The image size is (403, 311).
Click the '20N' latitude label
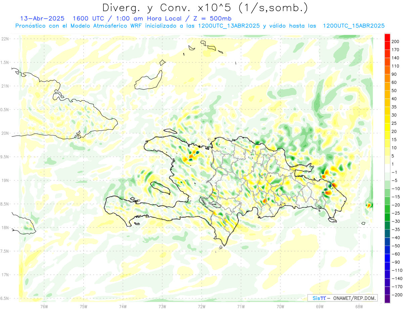(5, 133)
